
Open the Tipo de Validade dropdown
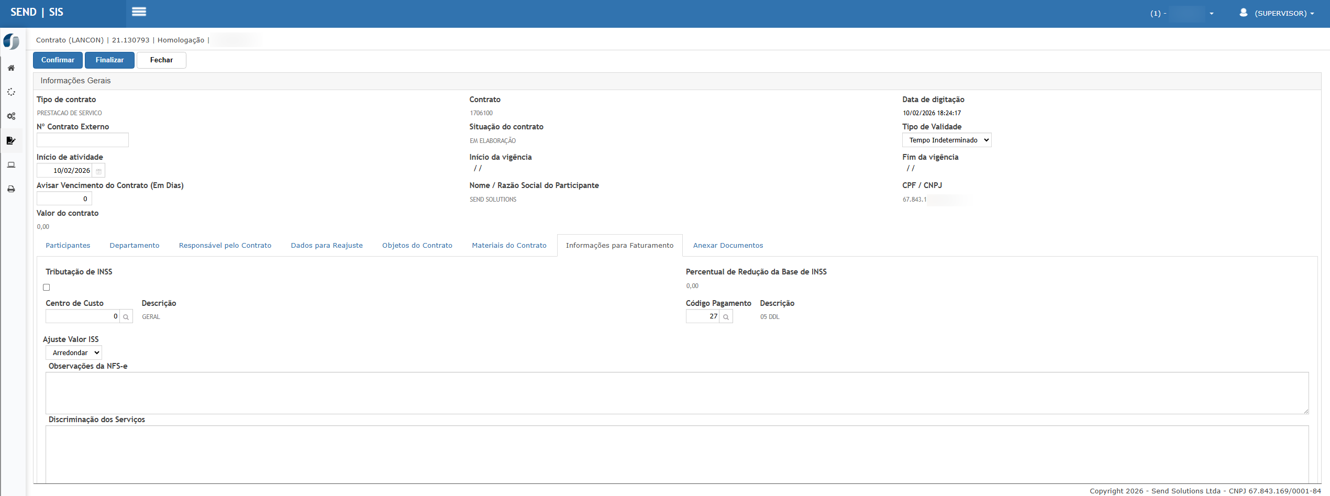point(946,140)
